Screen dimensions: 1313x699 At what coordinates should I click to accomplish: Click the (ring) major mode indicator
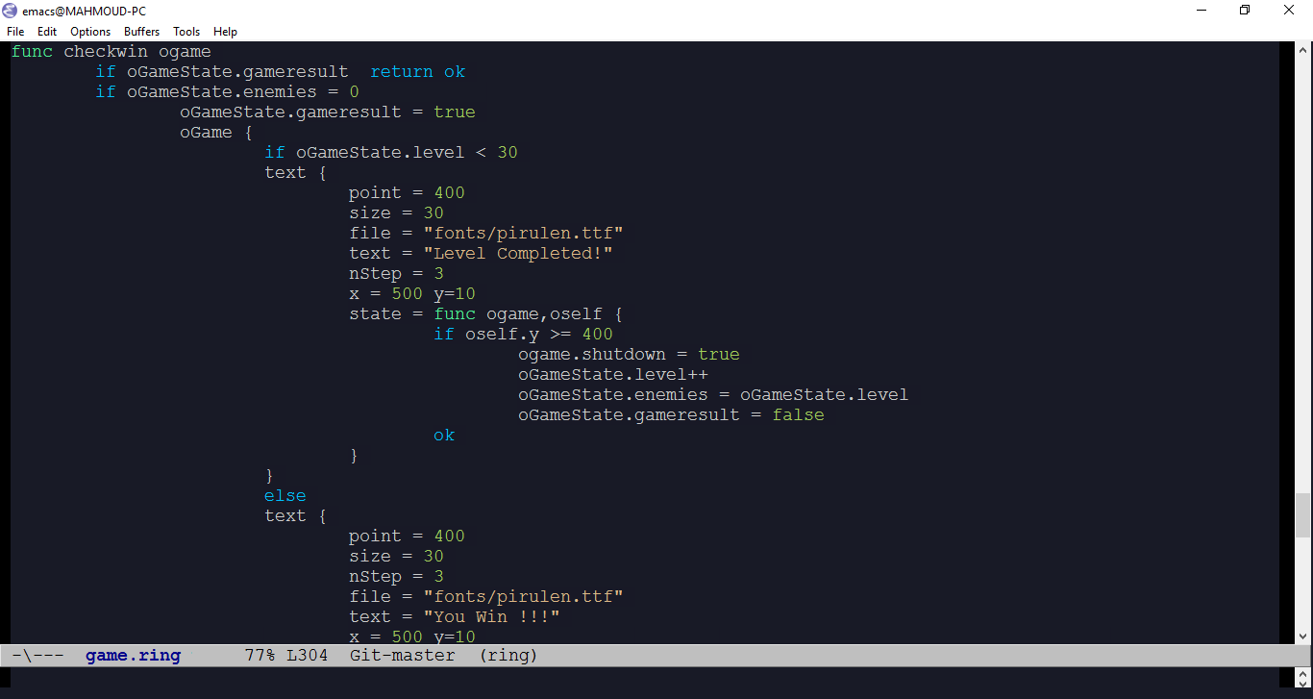click(x=508, y=655)
